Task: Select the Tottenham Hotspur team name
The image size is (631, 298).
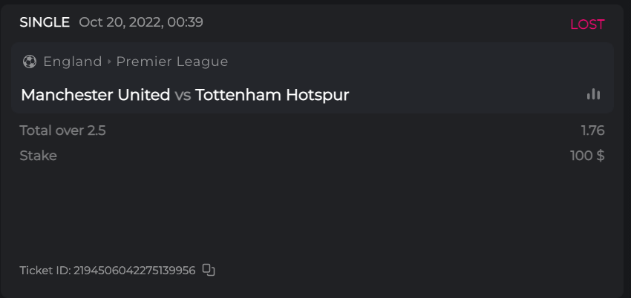Action: 272,95
